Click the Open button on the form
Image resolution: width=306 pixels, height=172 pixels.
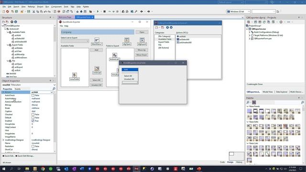tap(142, 32)
